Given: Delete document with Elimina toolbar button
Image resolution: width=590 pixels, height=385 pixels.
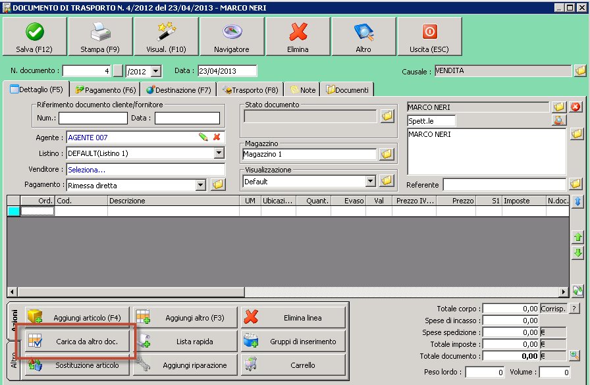Looking at the screenshot, I should 298,36.
